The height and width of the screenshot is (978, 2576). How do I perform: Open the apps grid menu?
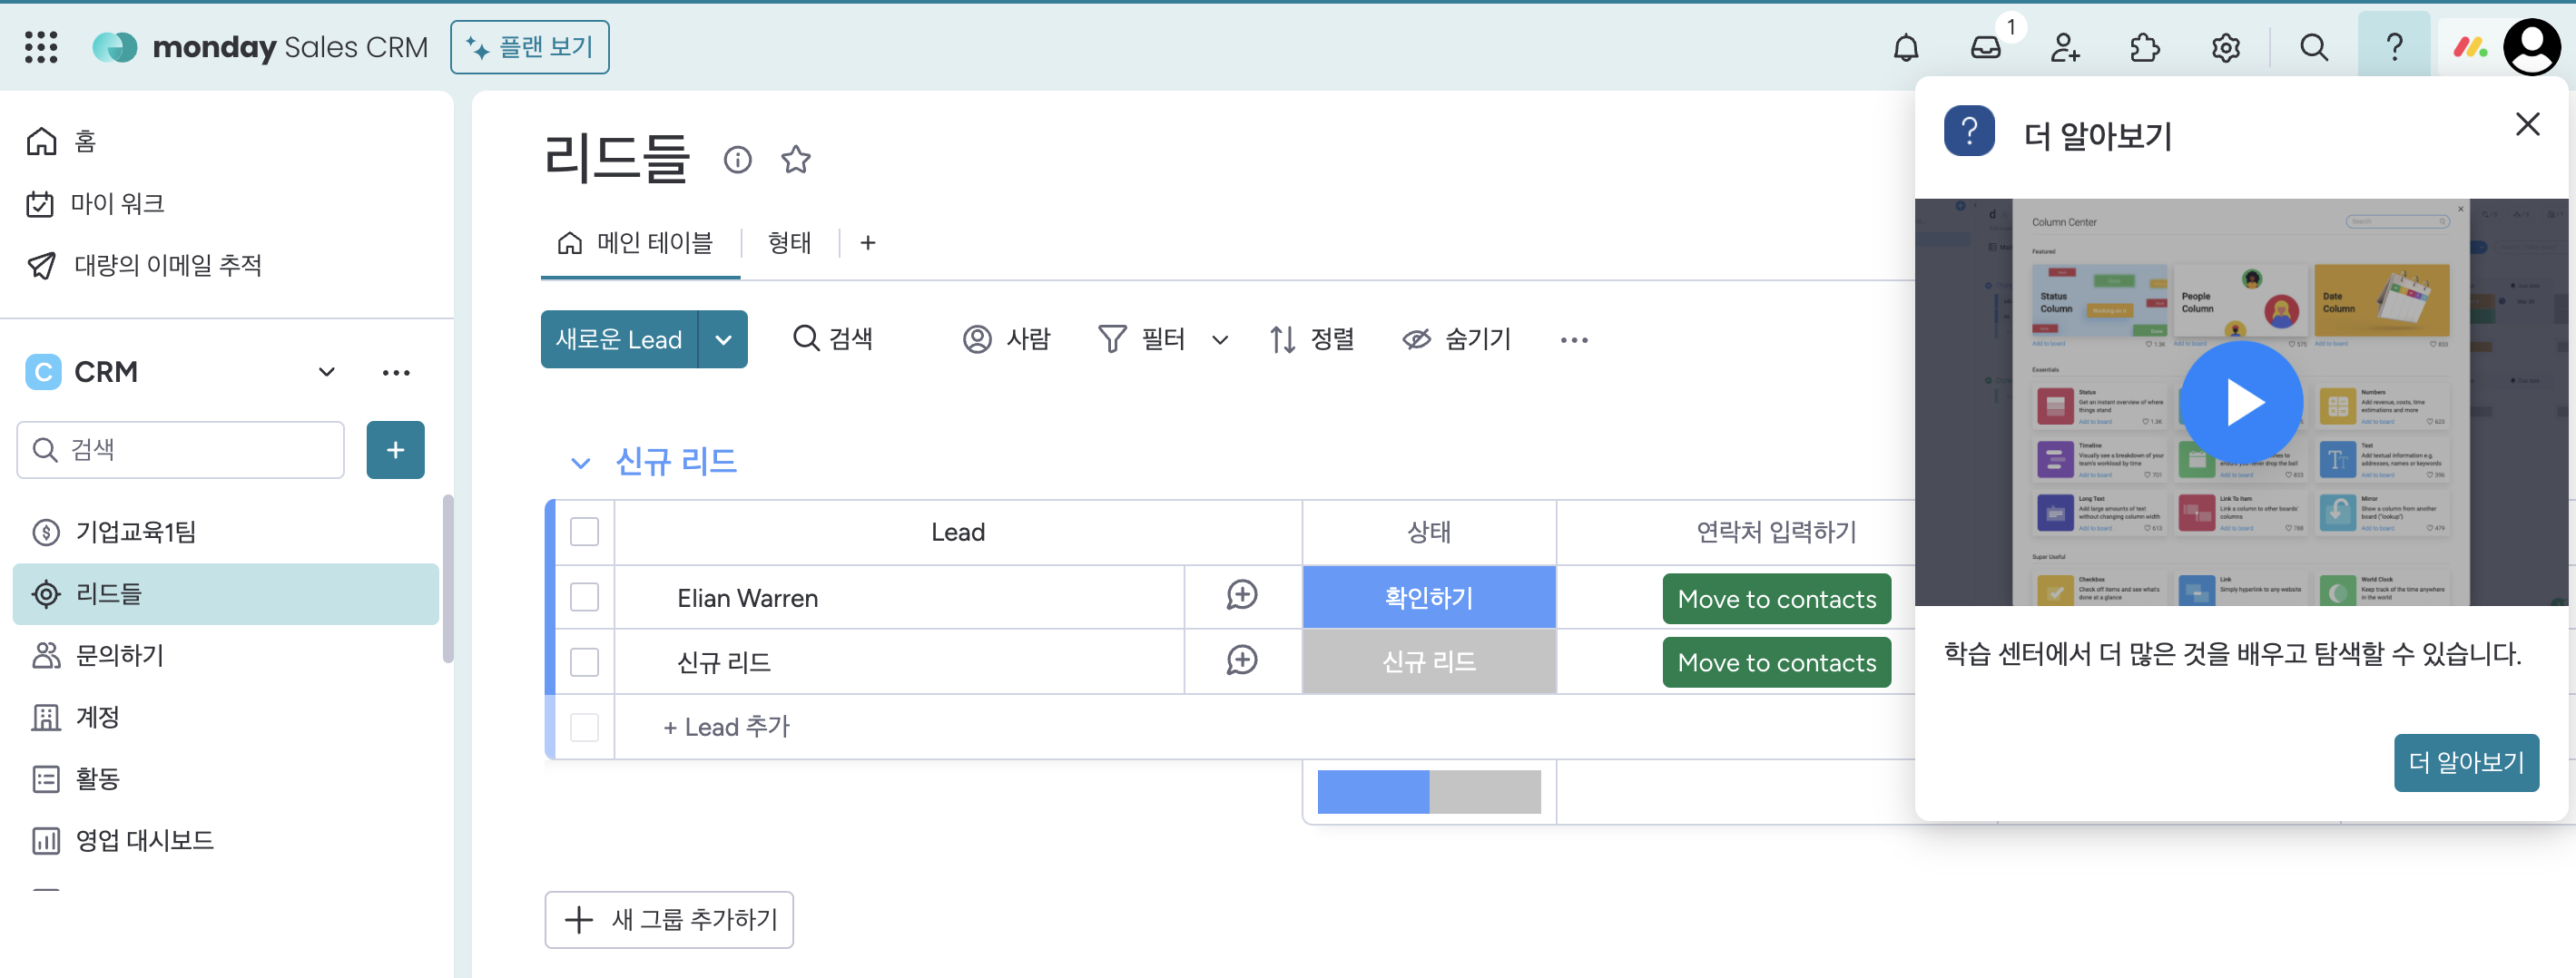click(41, 47)
